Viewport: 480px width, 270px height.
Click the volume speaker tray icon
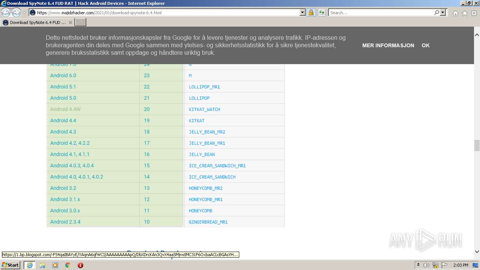pyautogui.click(x=426, y=265)
